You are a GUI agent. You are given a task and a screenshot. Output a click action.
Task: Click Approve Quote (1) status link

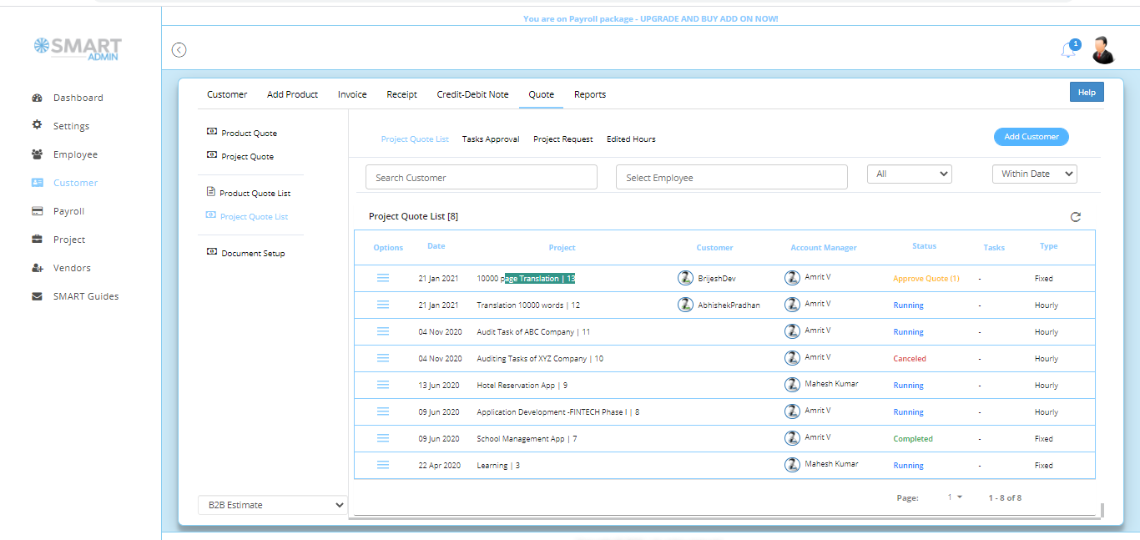(926, 279)
